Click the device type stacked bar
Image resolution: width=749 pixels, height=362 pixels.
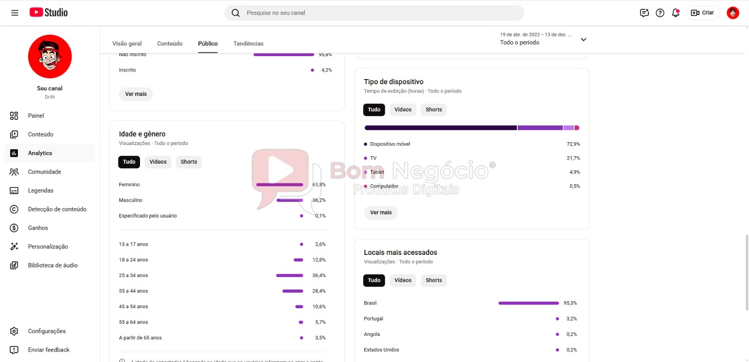pos(471,128)
